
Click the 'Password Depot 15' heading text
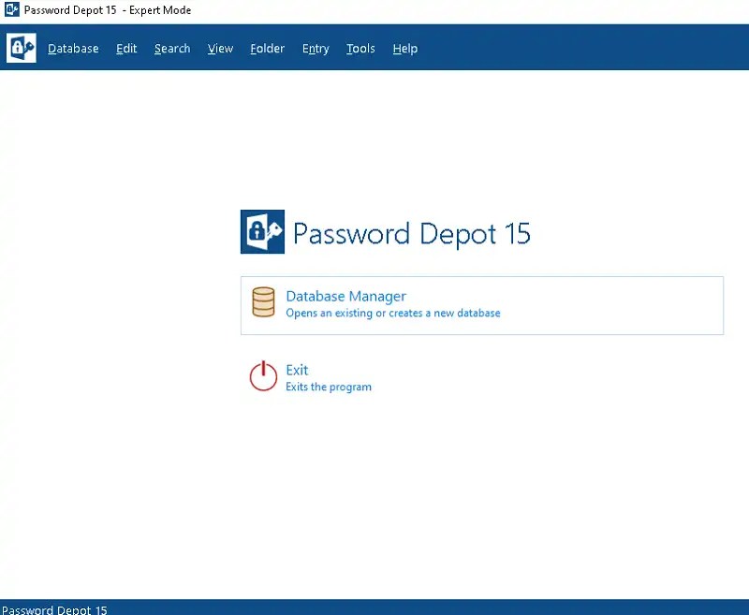tap(412, 233)
